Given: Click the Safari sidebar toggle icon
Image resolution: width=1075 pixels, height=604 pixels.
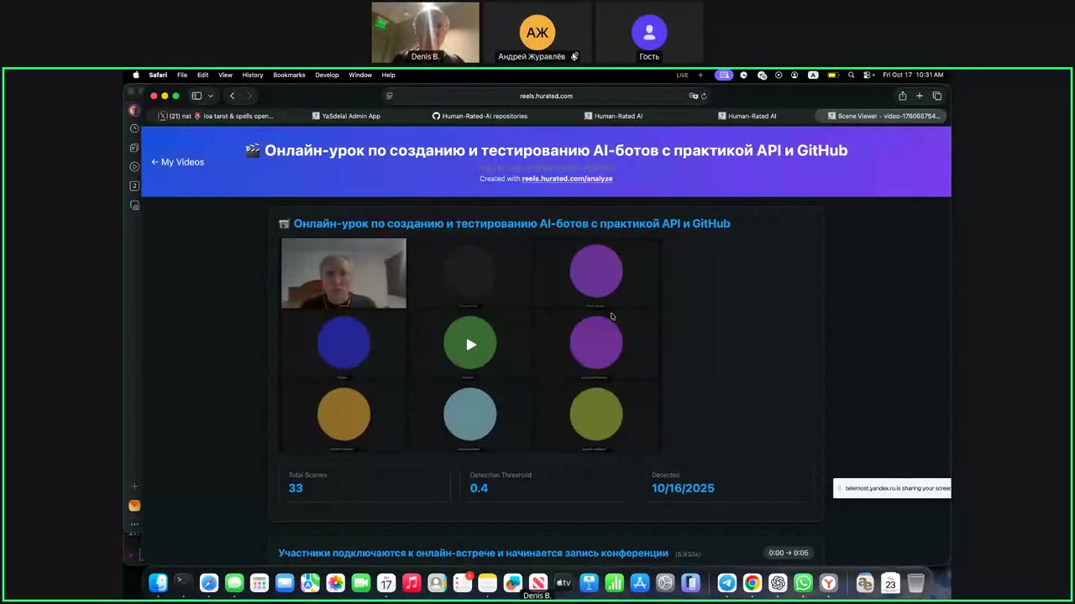Looking at the screenshot, I should pos(197,96).
